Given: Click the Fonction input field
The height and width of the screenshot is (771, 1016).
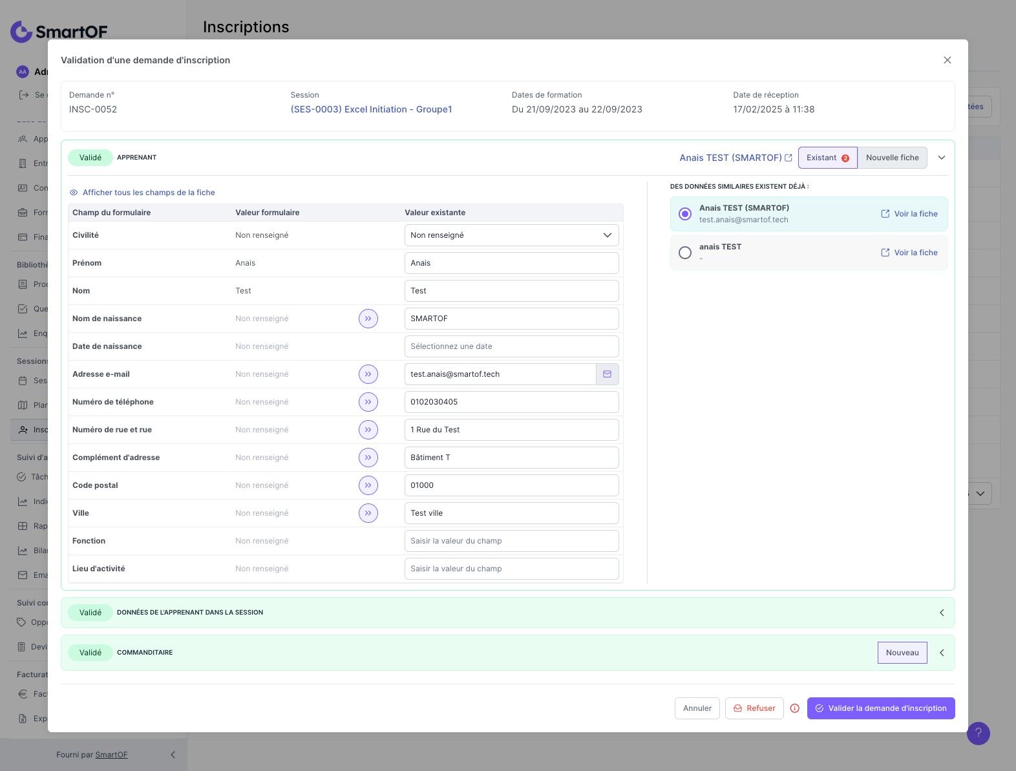Looking at the screenshot, I should [x=512, y=541].
